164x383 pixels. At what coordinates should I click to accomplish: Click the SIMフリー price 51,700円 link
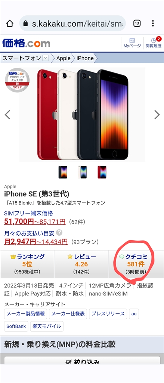[19, 222]
